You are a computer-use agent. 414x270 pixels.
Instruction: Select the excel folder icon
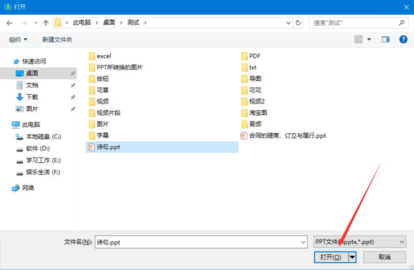click(92, 56)
